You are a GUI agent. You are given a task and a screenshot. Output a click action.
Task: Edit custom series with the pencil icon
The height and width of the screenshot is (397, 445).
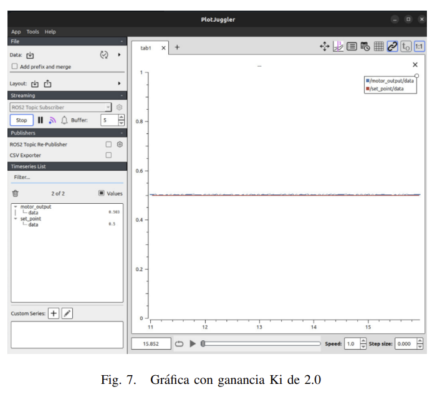pyautogui.click(x=67, y=313)
